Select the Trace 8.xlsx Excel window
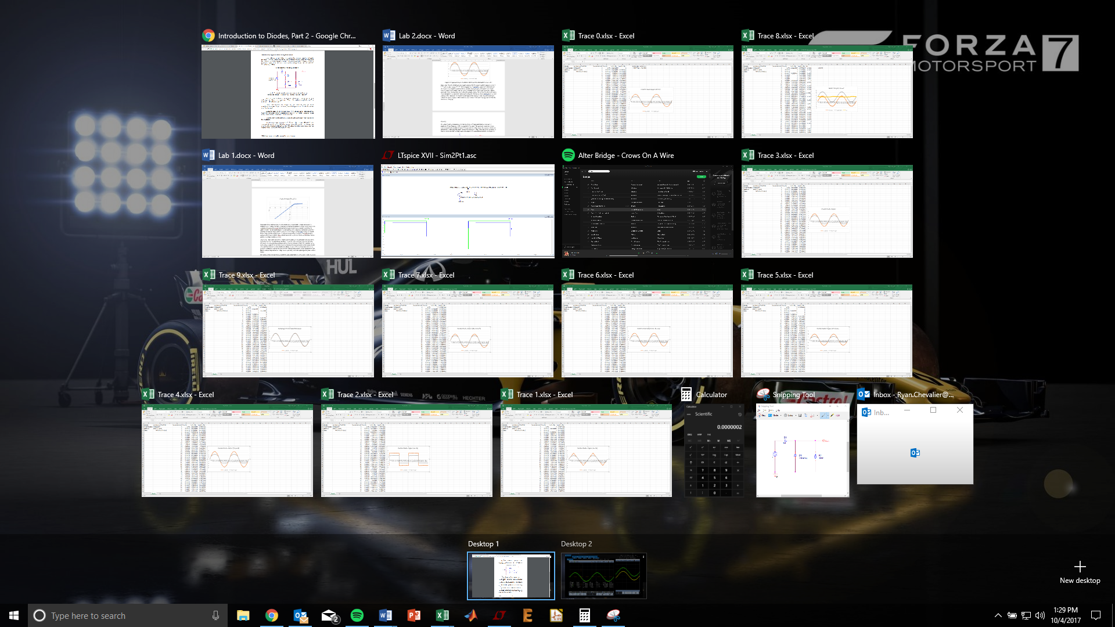Viewport: 1115px width, 627px height. pyautogui.click(x=827, y=92)
